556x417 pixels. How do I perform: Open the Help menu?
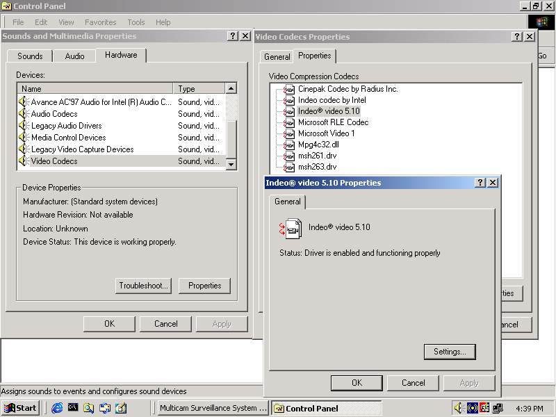tap(163, 22)
